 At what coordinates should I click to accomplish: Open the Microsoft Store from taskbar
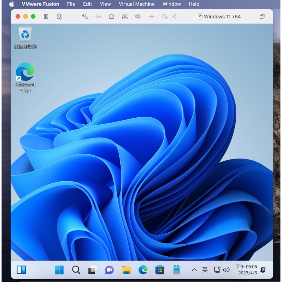click(x=160, y=270)
